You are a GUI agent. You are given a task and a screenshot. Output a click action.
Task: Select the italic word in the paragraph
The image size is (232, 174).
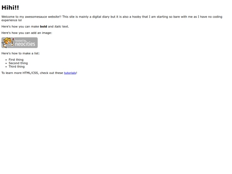click(58, 27)
